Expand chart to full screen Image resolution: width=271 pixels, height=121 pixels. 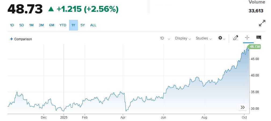point(262,23)
